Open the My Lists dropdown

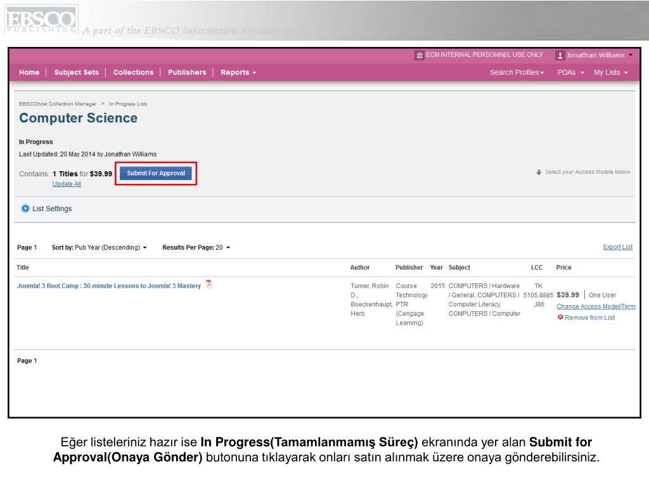pos(611,72)
